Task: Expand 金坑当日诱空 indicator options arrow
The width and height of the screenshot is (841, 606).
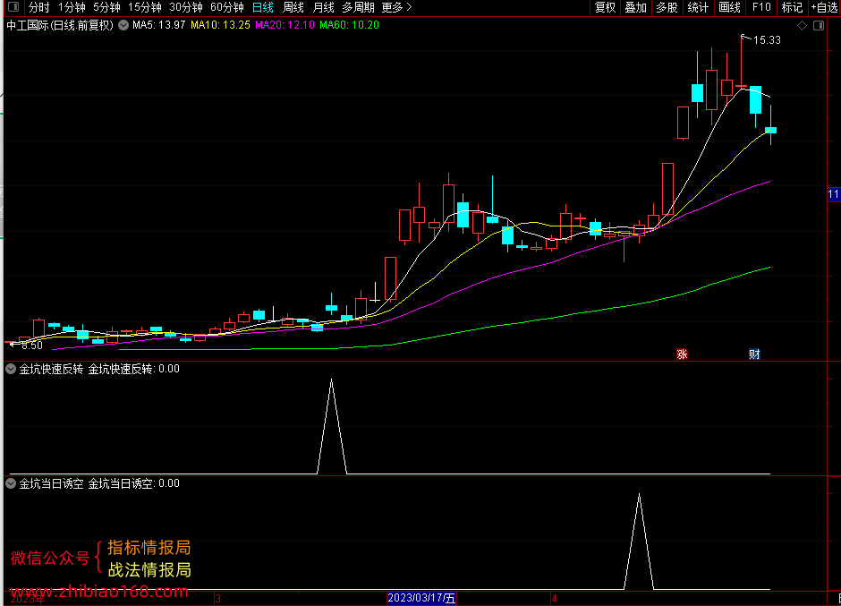Action: tap(11, 483)
